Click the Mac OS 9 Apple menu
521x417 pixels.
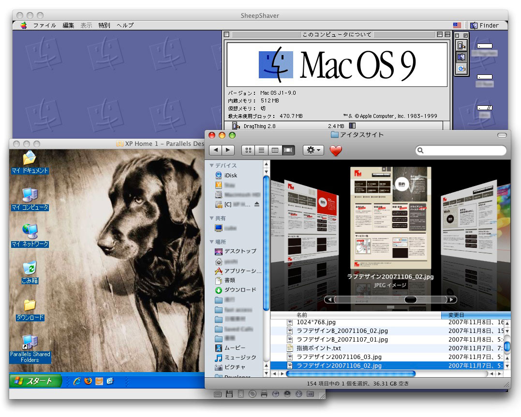click(23, 25)
